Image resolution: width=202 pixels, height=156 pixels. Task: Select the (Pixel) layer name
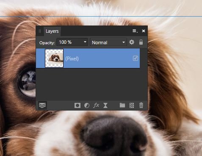[x=72, y=59]
